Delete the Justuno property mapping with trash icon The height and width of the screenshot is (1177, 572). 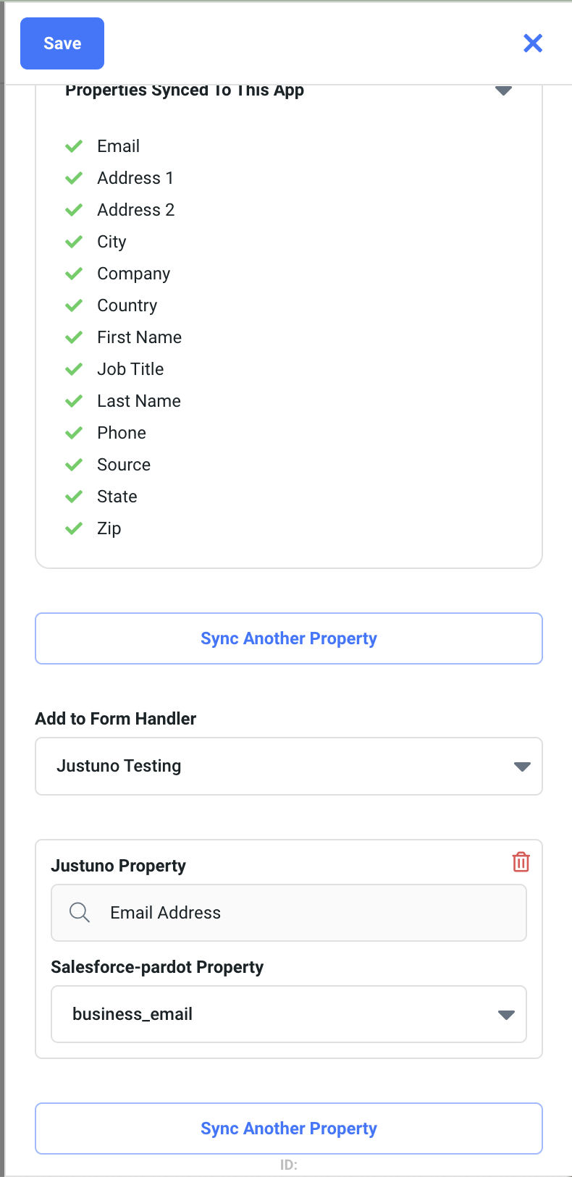pos(521,862)
